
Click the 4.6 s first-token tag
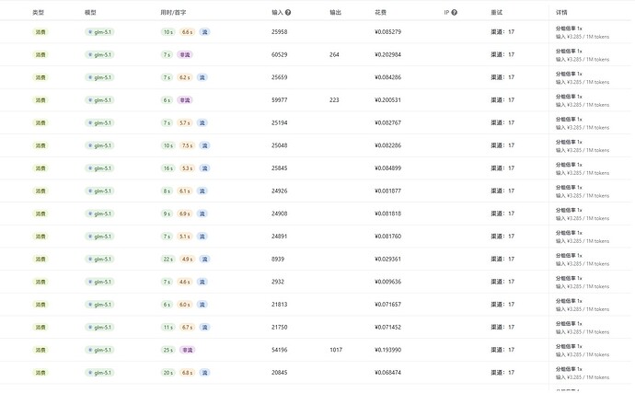point(185,282)
